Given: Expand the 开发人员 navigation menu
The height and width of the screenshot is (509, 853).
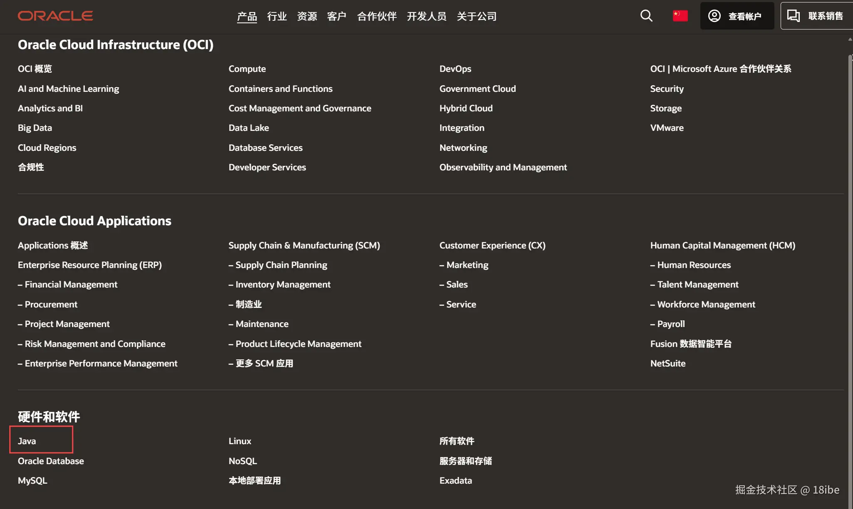Looking at the screenshot, I should [426, 16].
